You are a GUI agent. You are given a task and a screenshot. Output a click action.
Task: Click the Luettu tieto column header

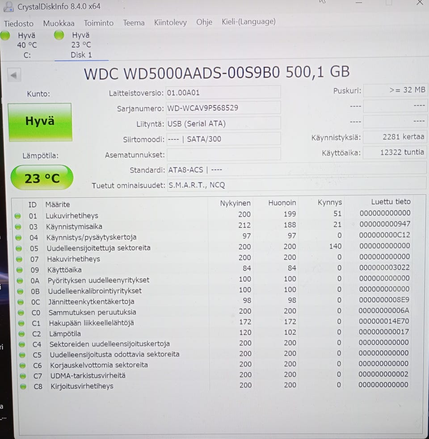pyautogui.click(x=391, y=201)
